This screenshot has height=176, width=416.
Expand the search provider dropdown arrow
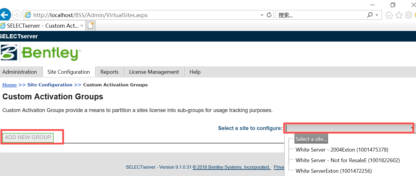(377, 15)
